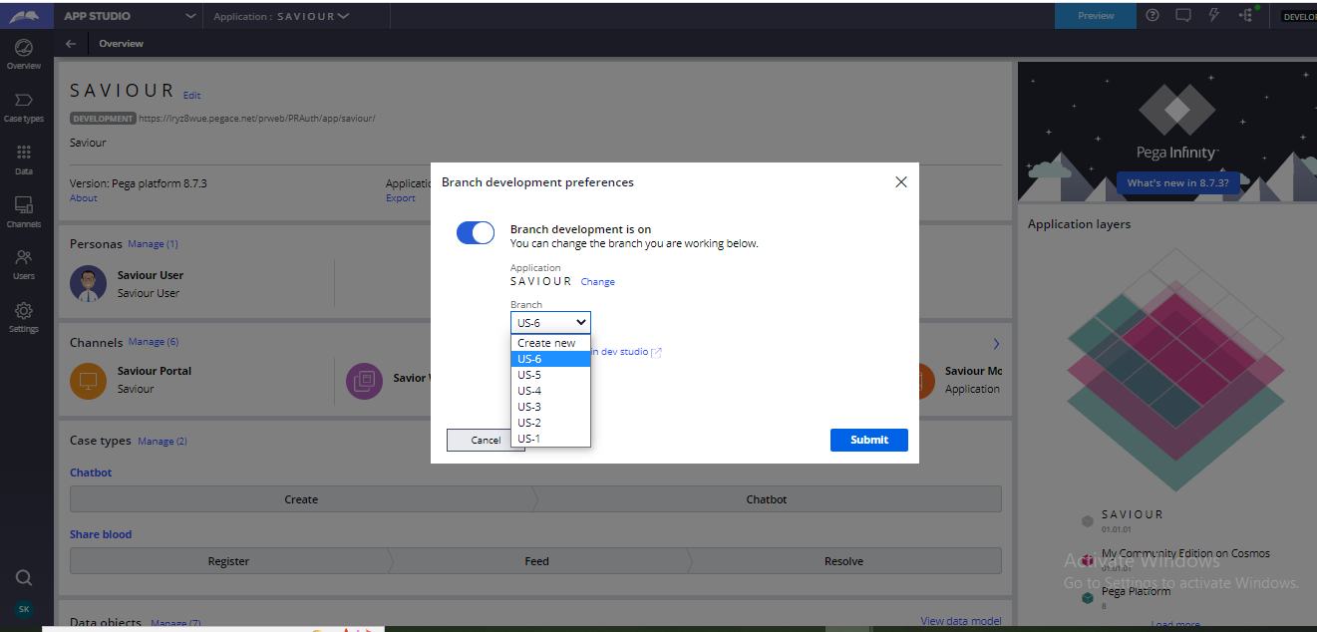Select US-6 from the branch list
This screenshot has height=632, width=1317.
(550, 359)
